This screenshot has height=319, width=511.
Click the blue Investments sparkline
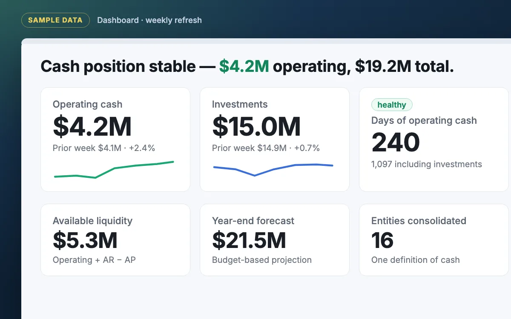[273, 170]
